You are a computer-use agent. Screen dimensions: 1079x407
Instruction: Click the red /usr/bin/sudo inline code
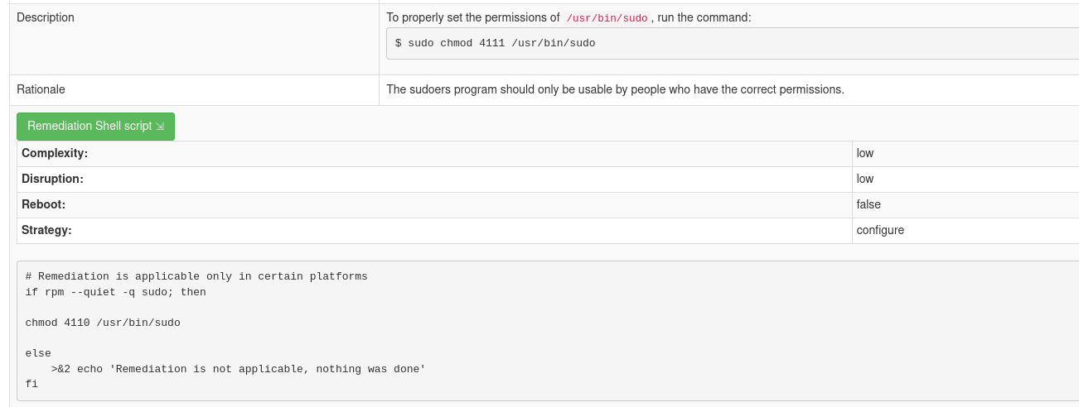click(x=607, y=18)
